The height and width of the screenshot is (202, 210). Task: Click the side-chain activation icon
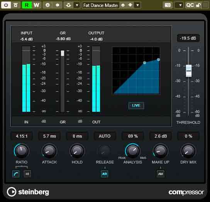pos(69,5)
